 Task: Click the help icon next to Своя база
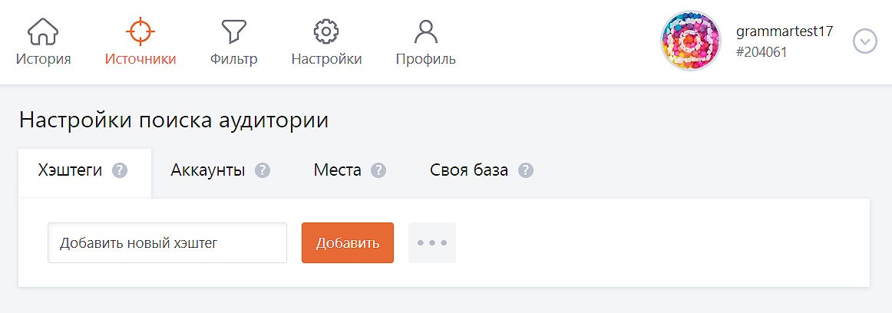tap(526, 170)
